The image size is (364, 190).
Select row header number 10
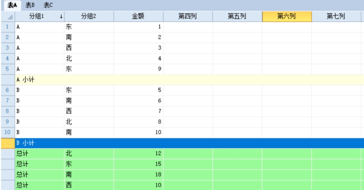click(8, 132)
